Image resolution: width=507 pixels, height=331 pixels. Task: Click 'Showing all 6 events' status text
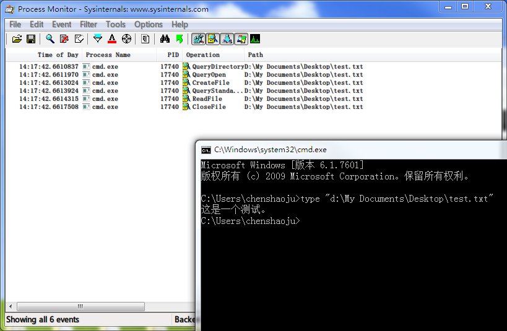pos(43,319)
